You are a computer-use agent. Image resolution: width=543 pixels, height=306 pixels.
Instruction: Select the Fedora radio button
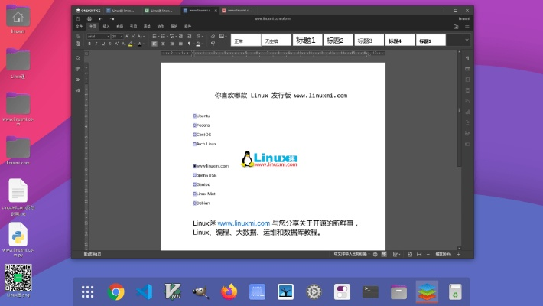tap(194, 125)
